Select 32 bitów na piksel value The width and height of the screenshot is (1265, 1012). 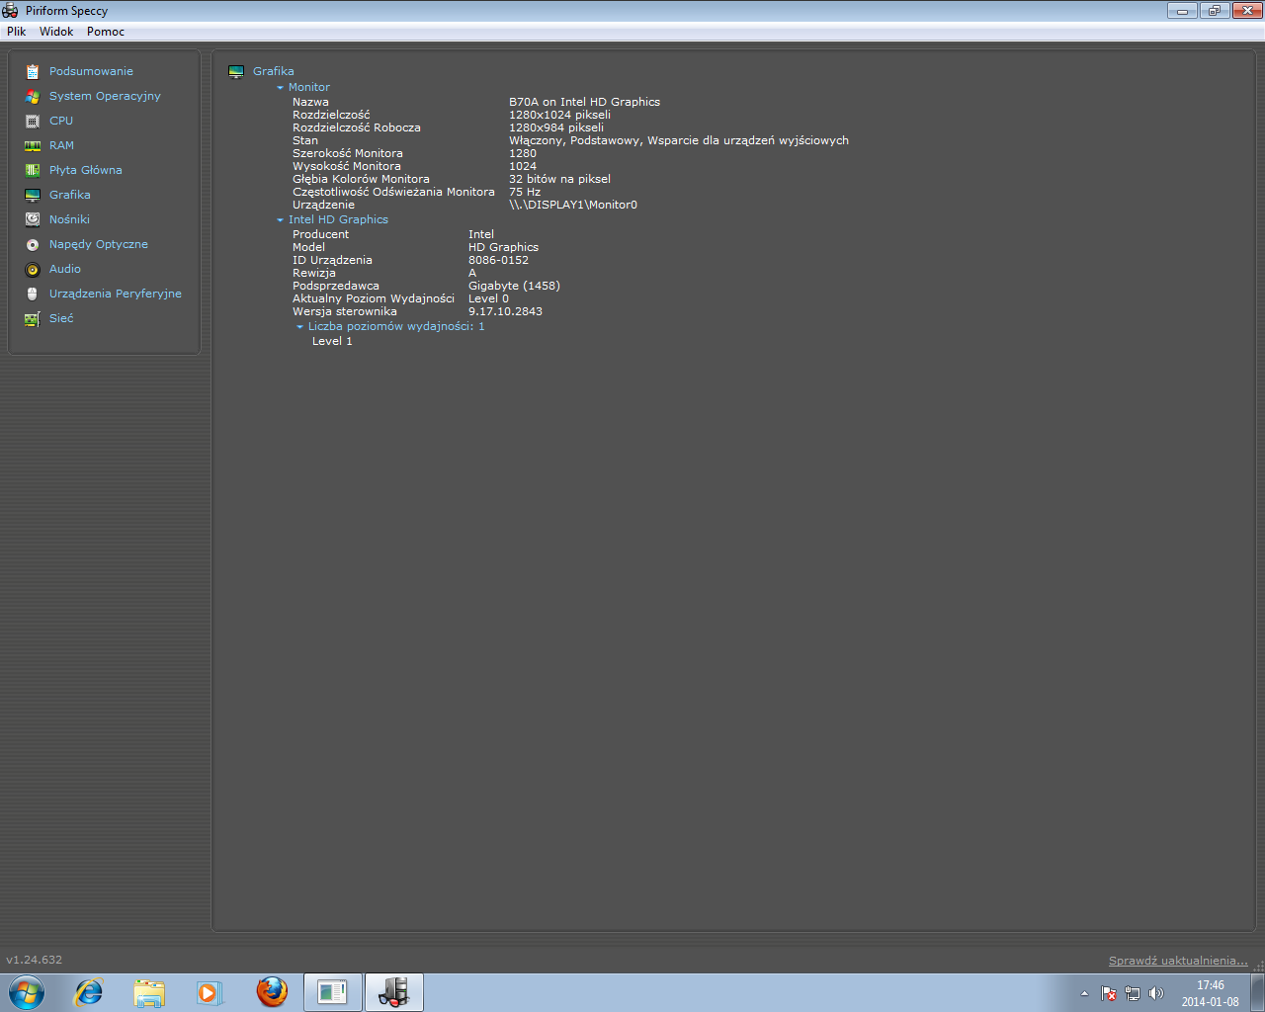tap(559, 179)
